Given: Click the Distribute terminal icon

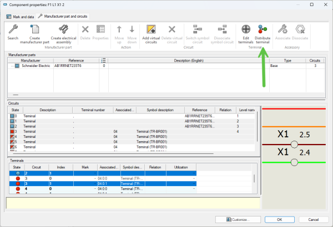Looking at the screenshot, I should click(x=263, y=29).
